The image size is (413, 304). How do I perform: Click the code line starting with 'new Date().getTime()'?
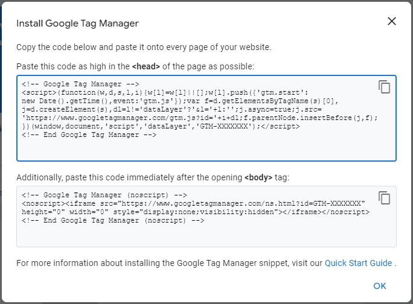click(x=180, y=101)
